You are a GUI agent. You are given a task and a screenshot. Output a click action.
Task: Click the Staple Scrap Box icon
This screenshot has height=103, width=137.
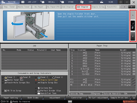39,83
